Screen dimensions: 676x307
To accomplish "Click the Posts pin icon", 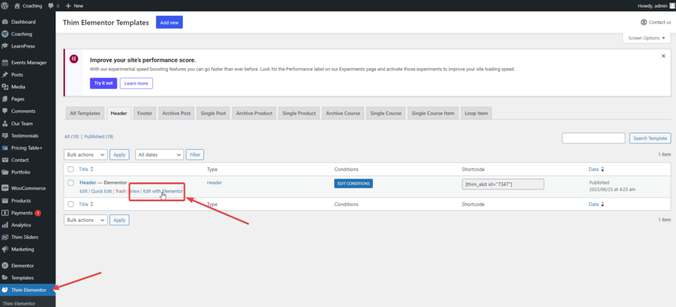I will coord(5,75).
